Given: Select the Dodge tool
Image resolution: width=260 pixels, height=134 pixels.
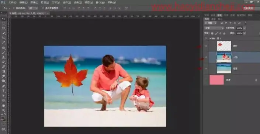Looking at the screenshot, I should pyautogui.click(x=3, y=81).
